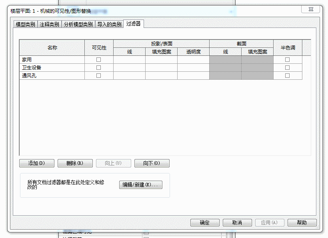Select the 卫生设备 filter name cell
This screenshot has width=328, height=238.
tap(52, 67)
